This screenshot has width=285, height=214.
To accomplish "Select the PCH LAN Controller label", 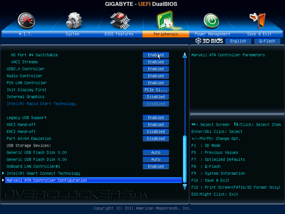I will point(26,83).
